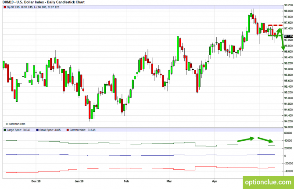Click the 60000 positions axis label

288,133
